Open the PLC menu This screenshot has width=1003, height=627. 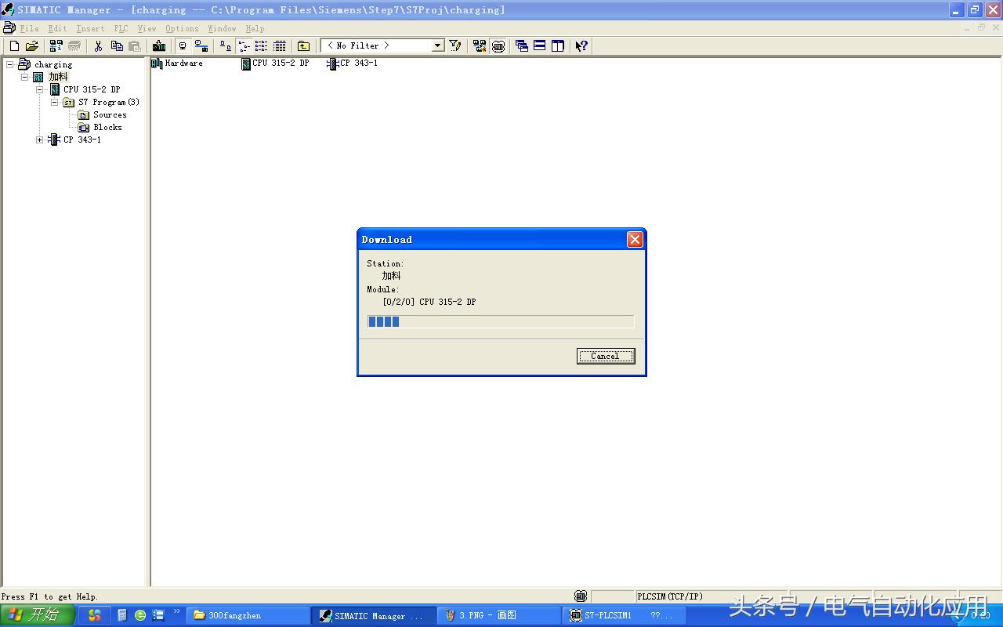(x=121, y=28)
